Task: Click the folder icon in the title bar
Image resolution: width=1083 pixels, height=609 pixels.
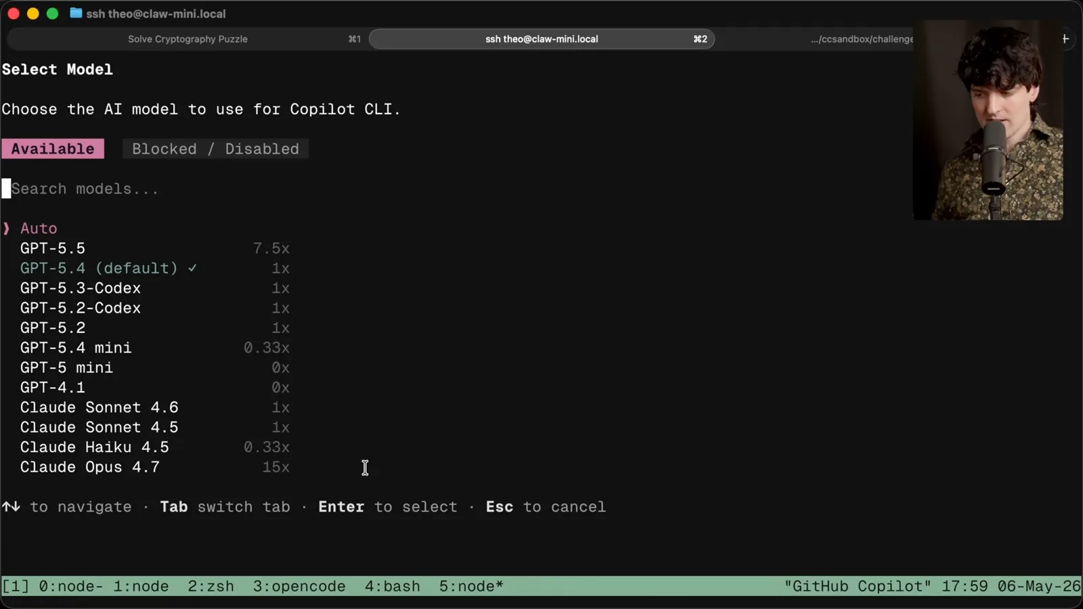Action: pyautogui.click(x=76, y=14)
